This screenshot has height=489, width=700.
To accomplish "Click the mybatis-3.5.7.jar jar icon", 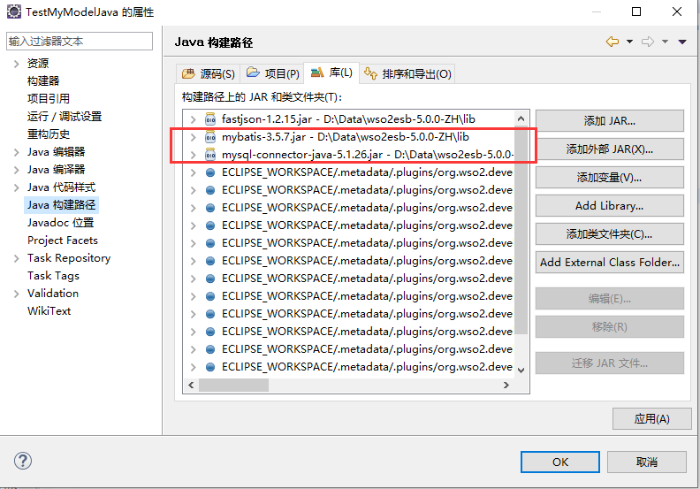I will (209, 137).
